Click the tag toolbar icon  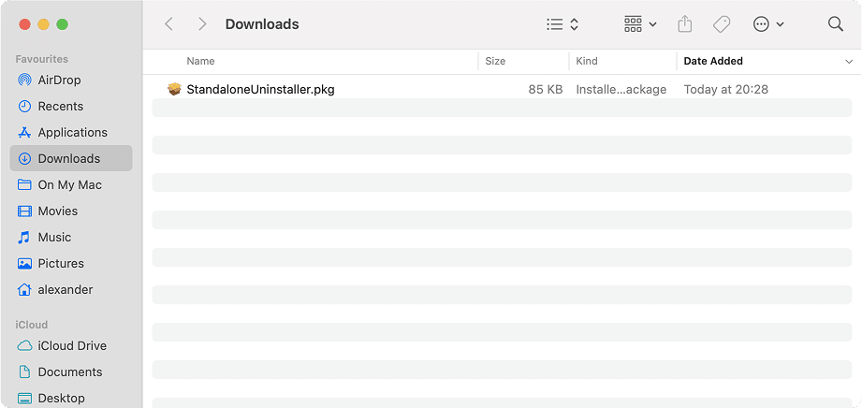pos(722,24)
